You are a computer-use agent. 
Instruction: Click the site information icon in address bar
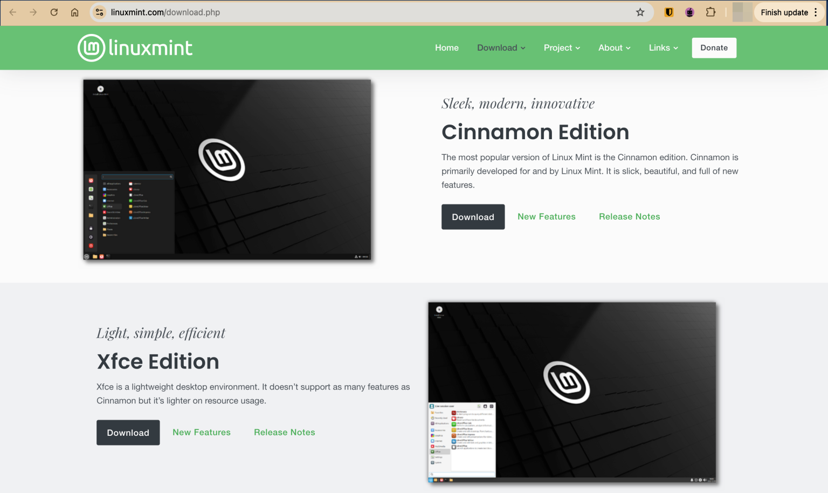tap(99, 12)
